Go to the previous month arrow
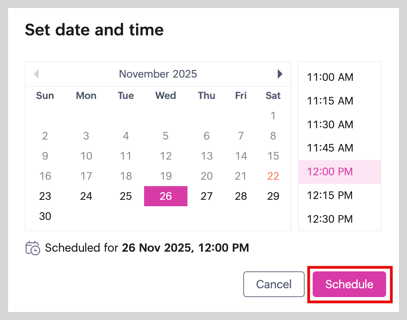This screenshot has height=320, width=407. tap(37, 74)
